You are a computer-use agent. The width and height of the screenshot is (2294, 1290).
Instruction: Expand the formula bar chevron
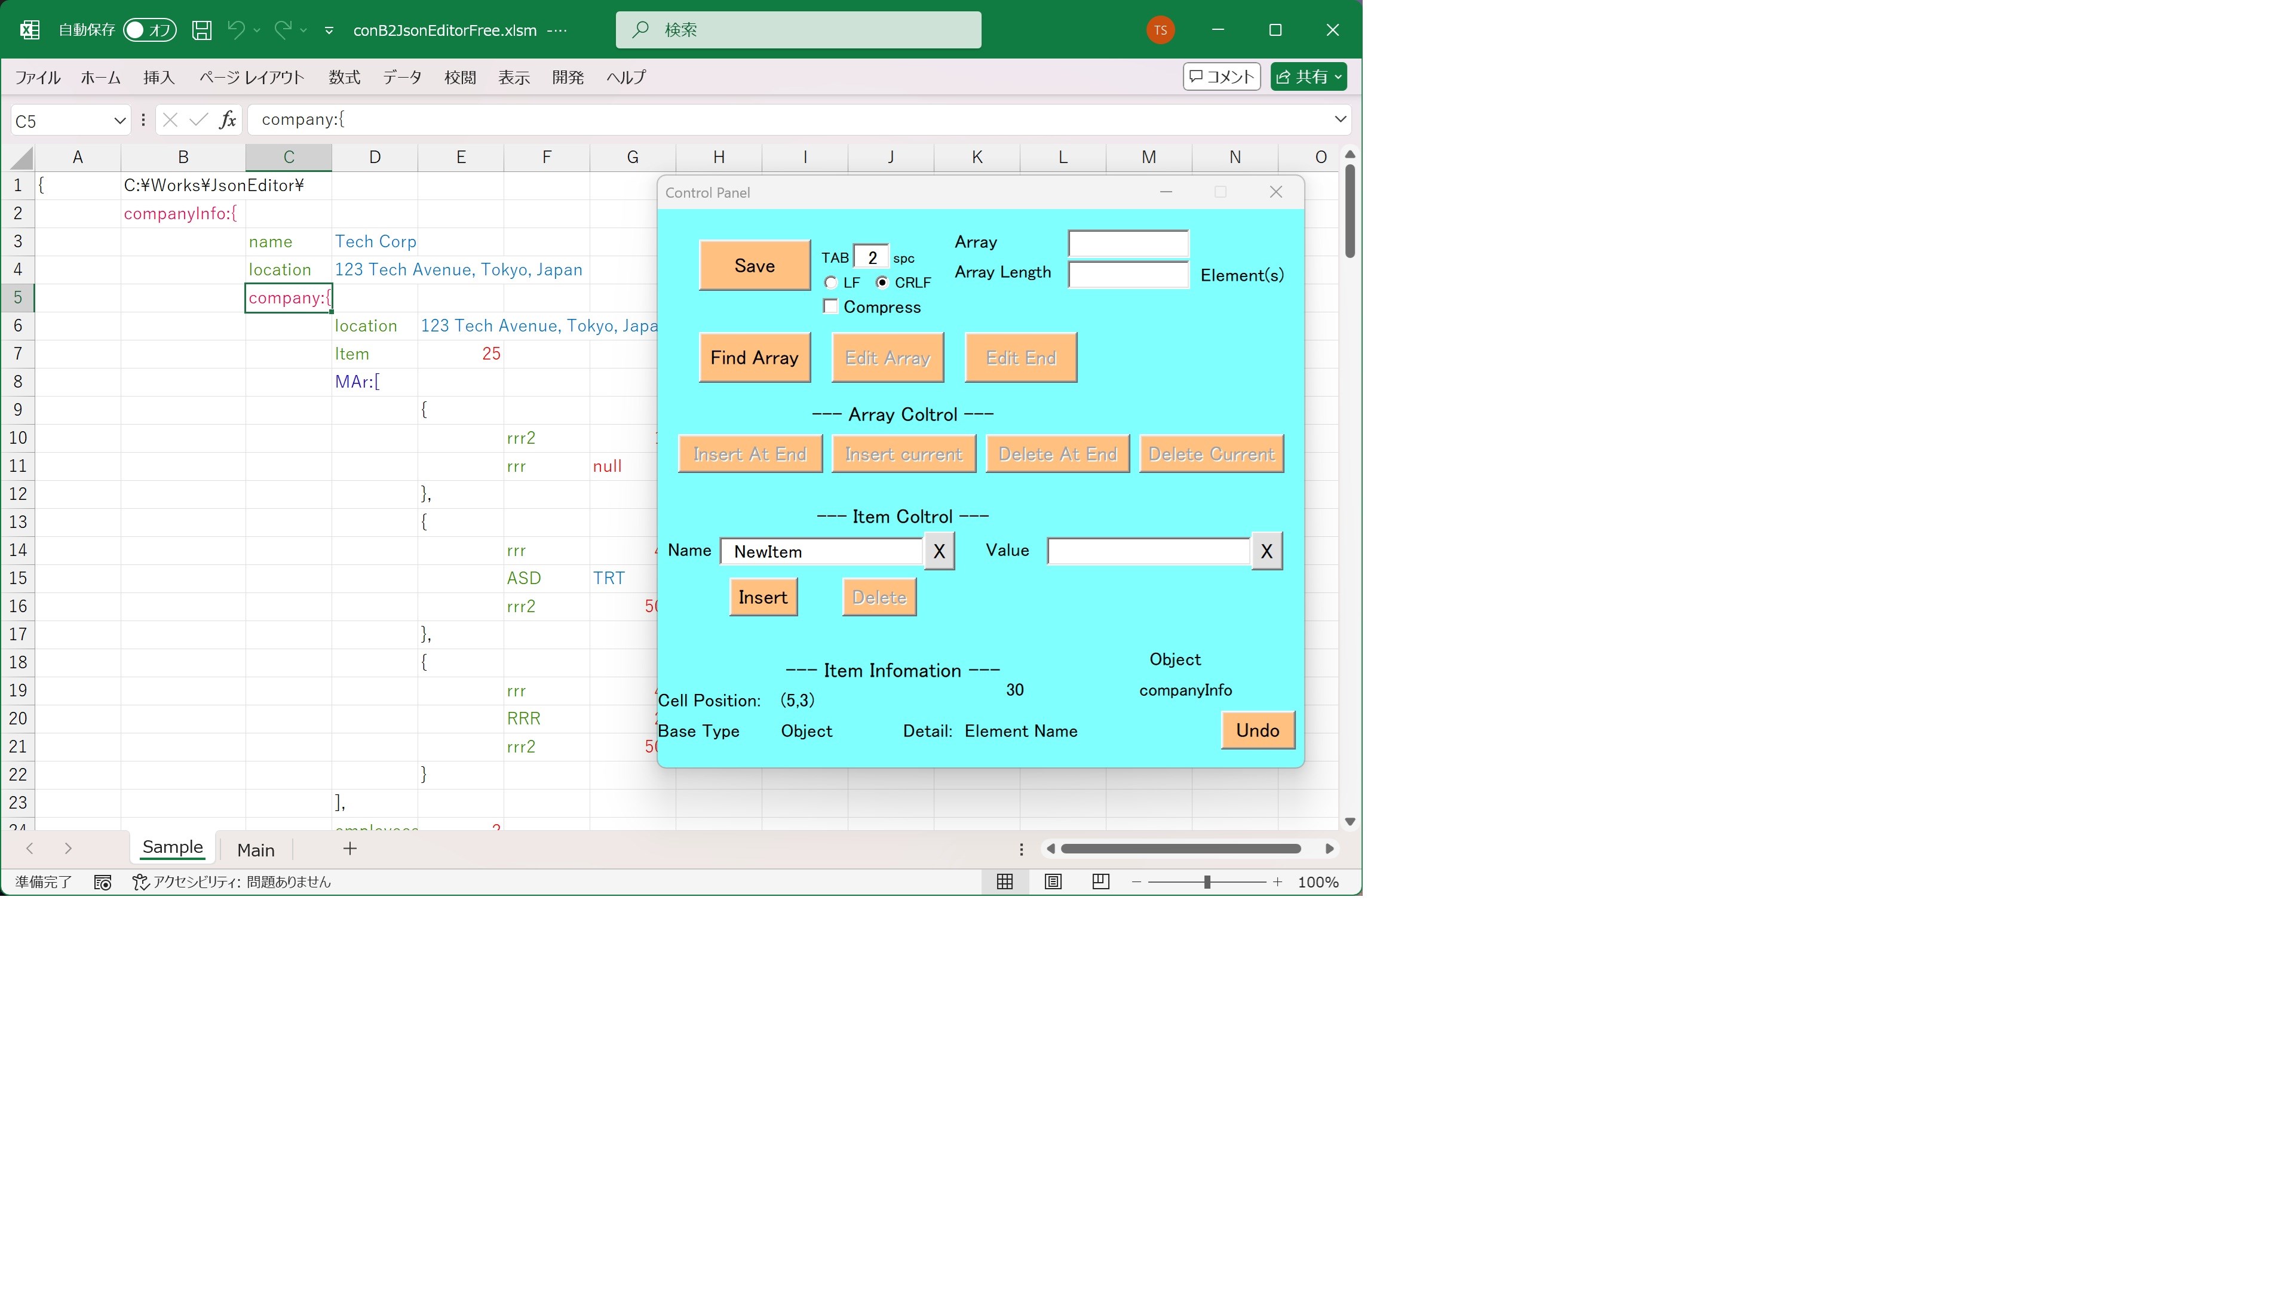coord(1339,119)
